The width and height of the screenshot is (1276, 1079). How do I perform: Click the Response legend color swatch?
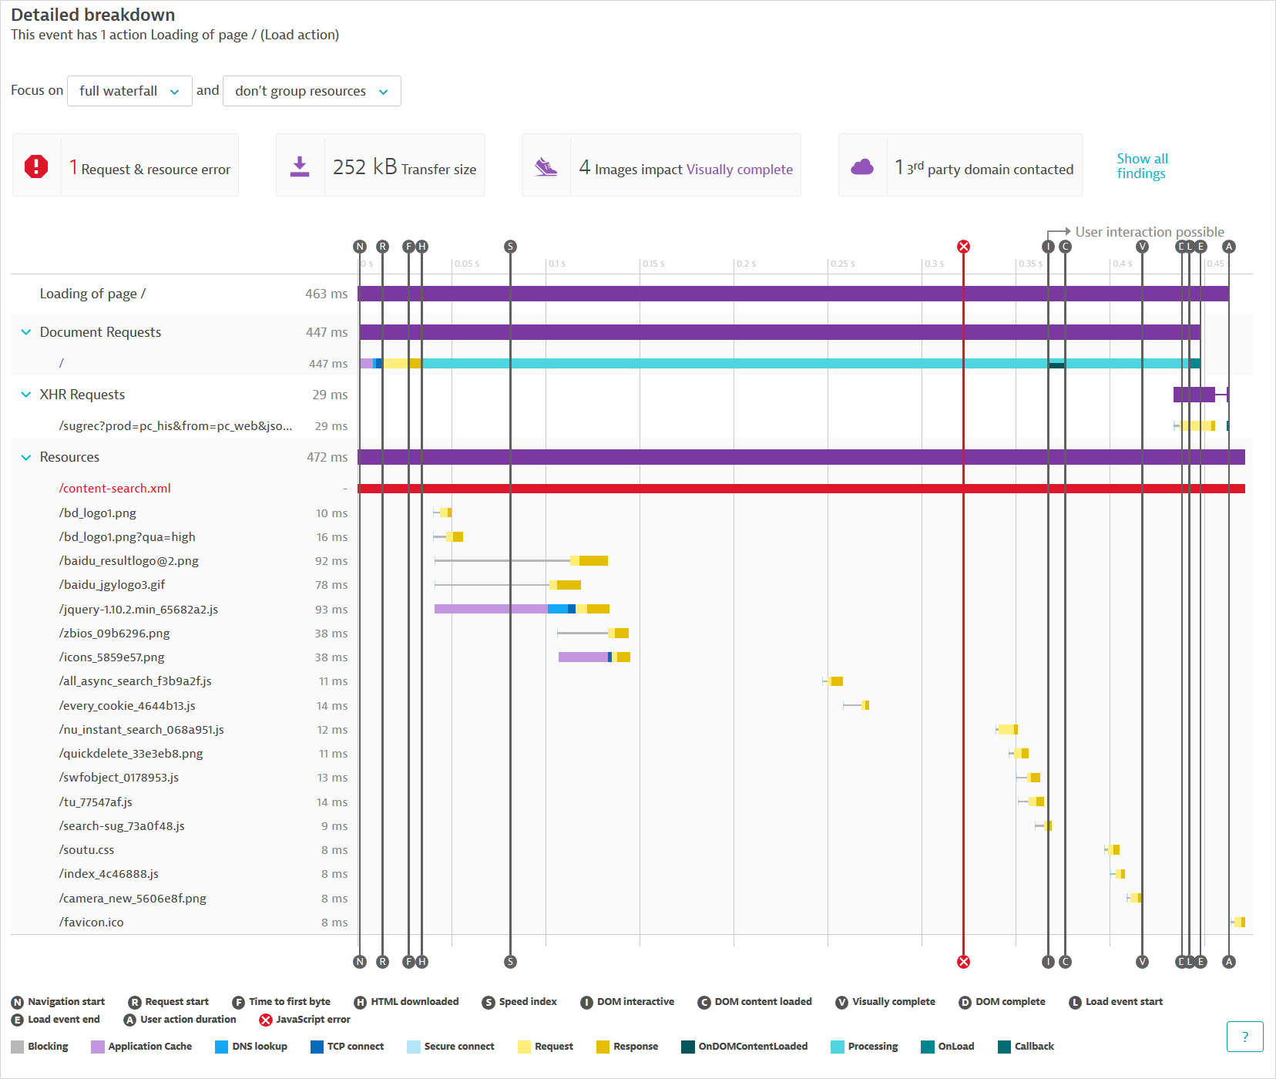point(603,1047)
